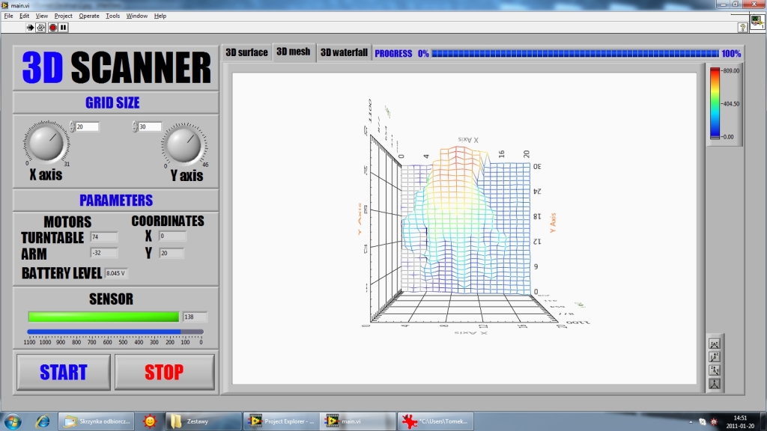Show hidden tray icons arrow
Viewport: 767px width, 431px height.
(x=691, y=421)
